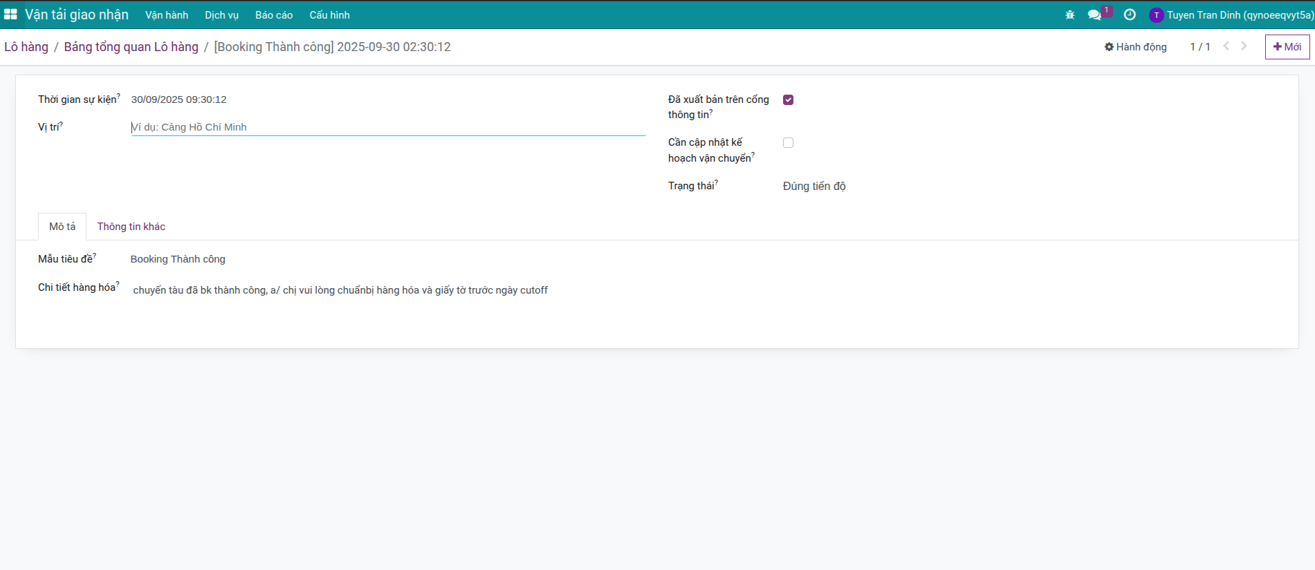Open the Hành động actions dropdown
Screen dimensions: 1315x570
[1135, 47]
